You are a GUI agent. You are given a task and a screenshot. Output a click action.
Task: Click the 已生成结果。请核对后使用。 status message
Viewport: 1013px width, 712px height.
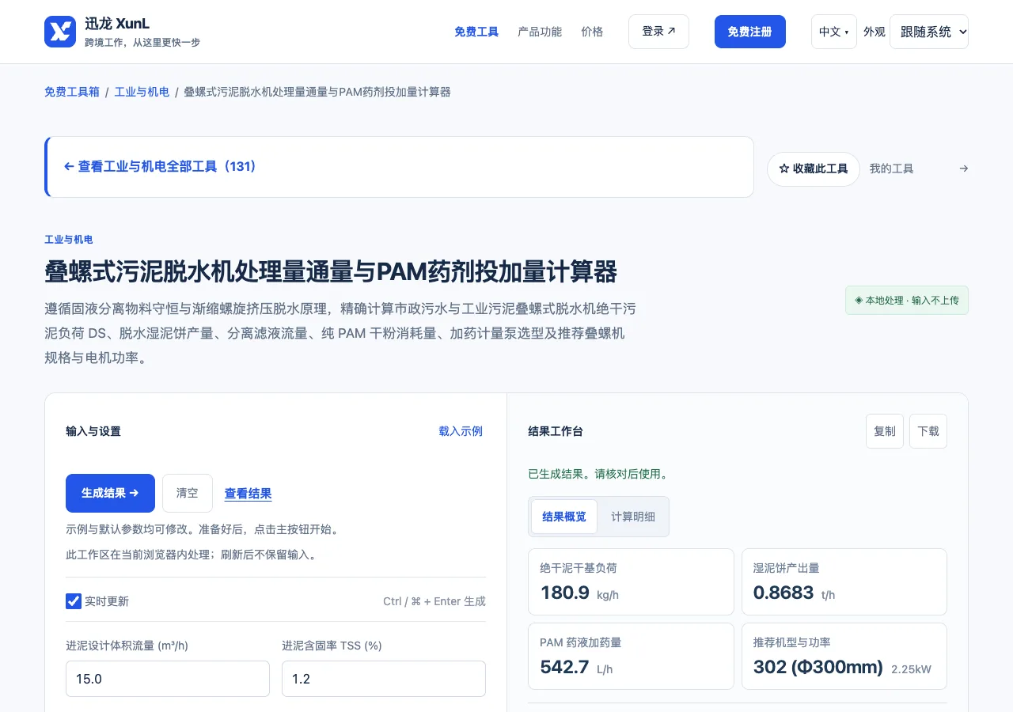point(599,475)
